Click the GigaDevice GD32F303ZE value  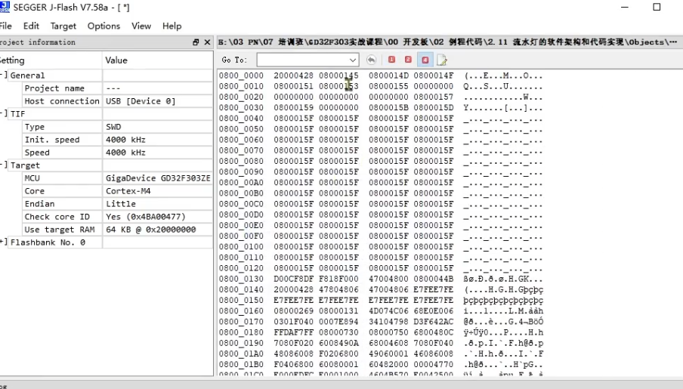coord(158,178)
